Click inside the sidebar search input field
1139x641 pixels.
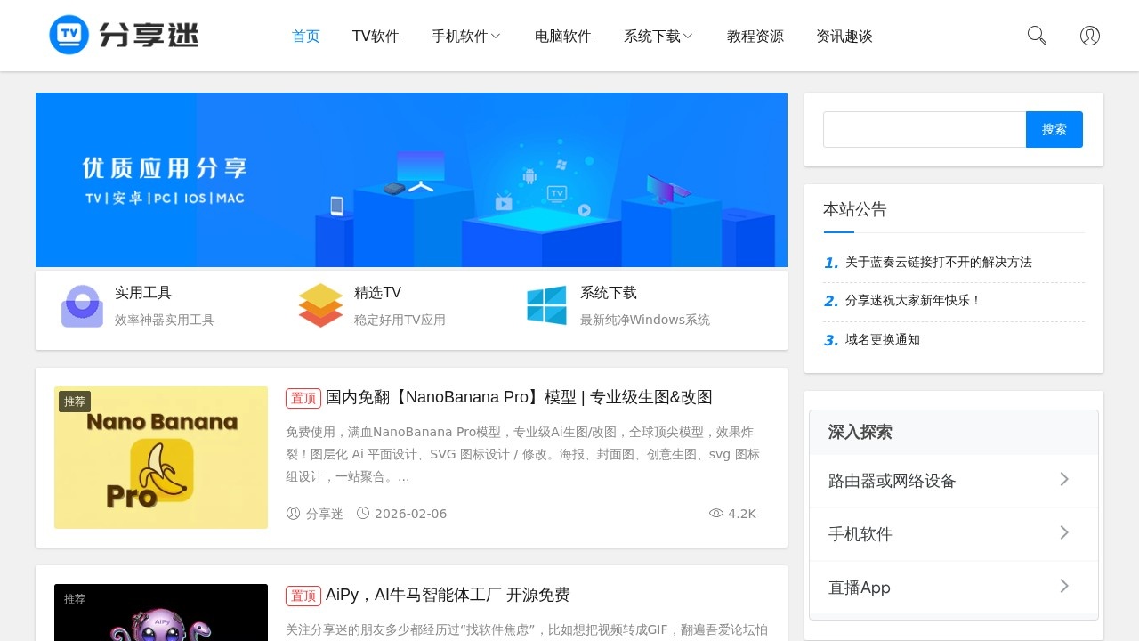(925, 129)
